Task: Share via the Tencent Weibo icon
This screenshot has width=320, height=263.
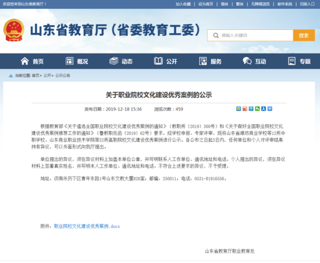Action: pos(251,109)
